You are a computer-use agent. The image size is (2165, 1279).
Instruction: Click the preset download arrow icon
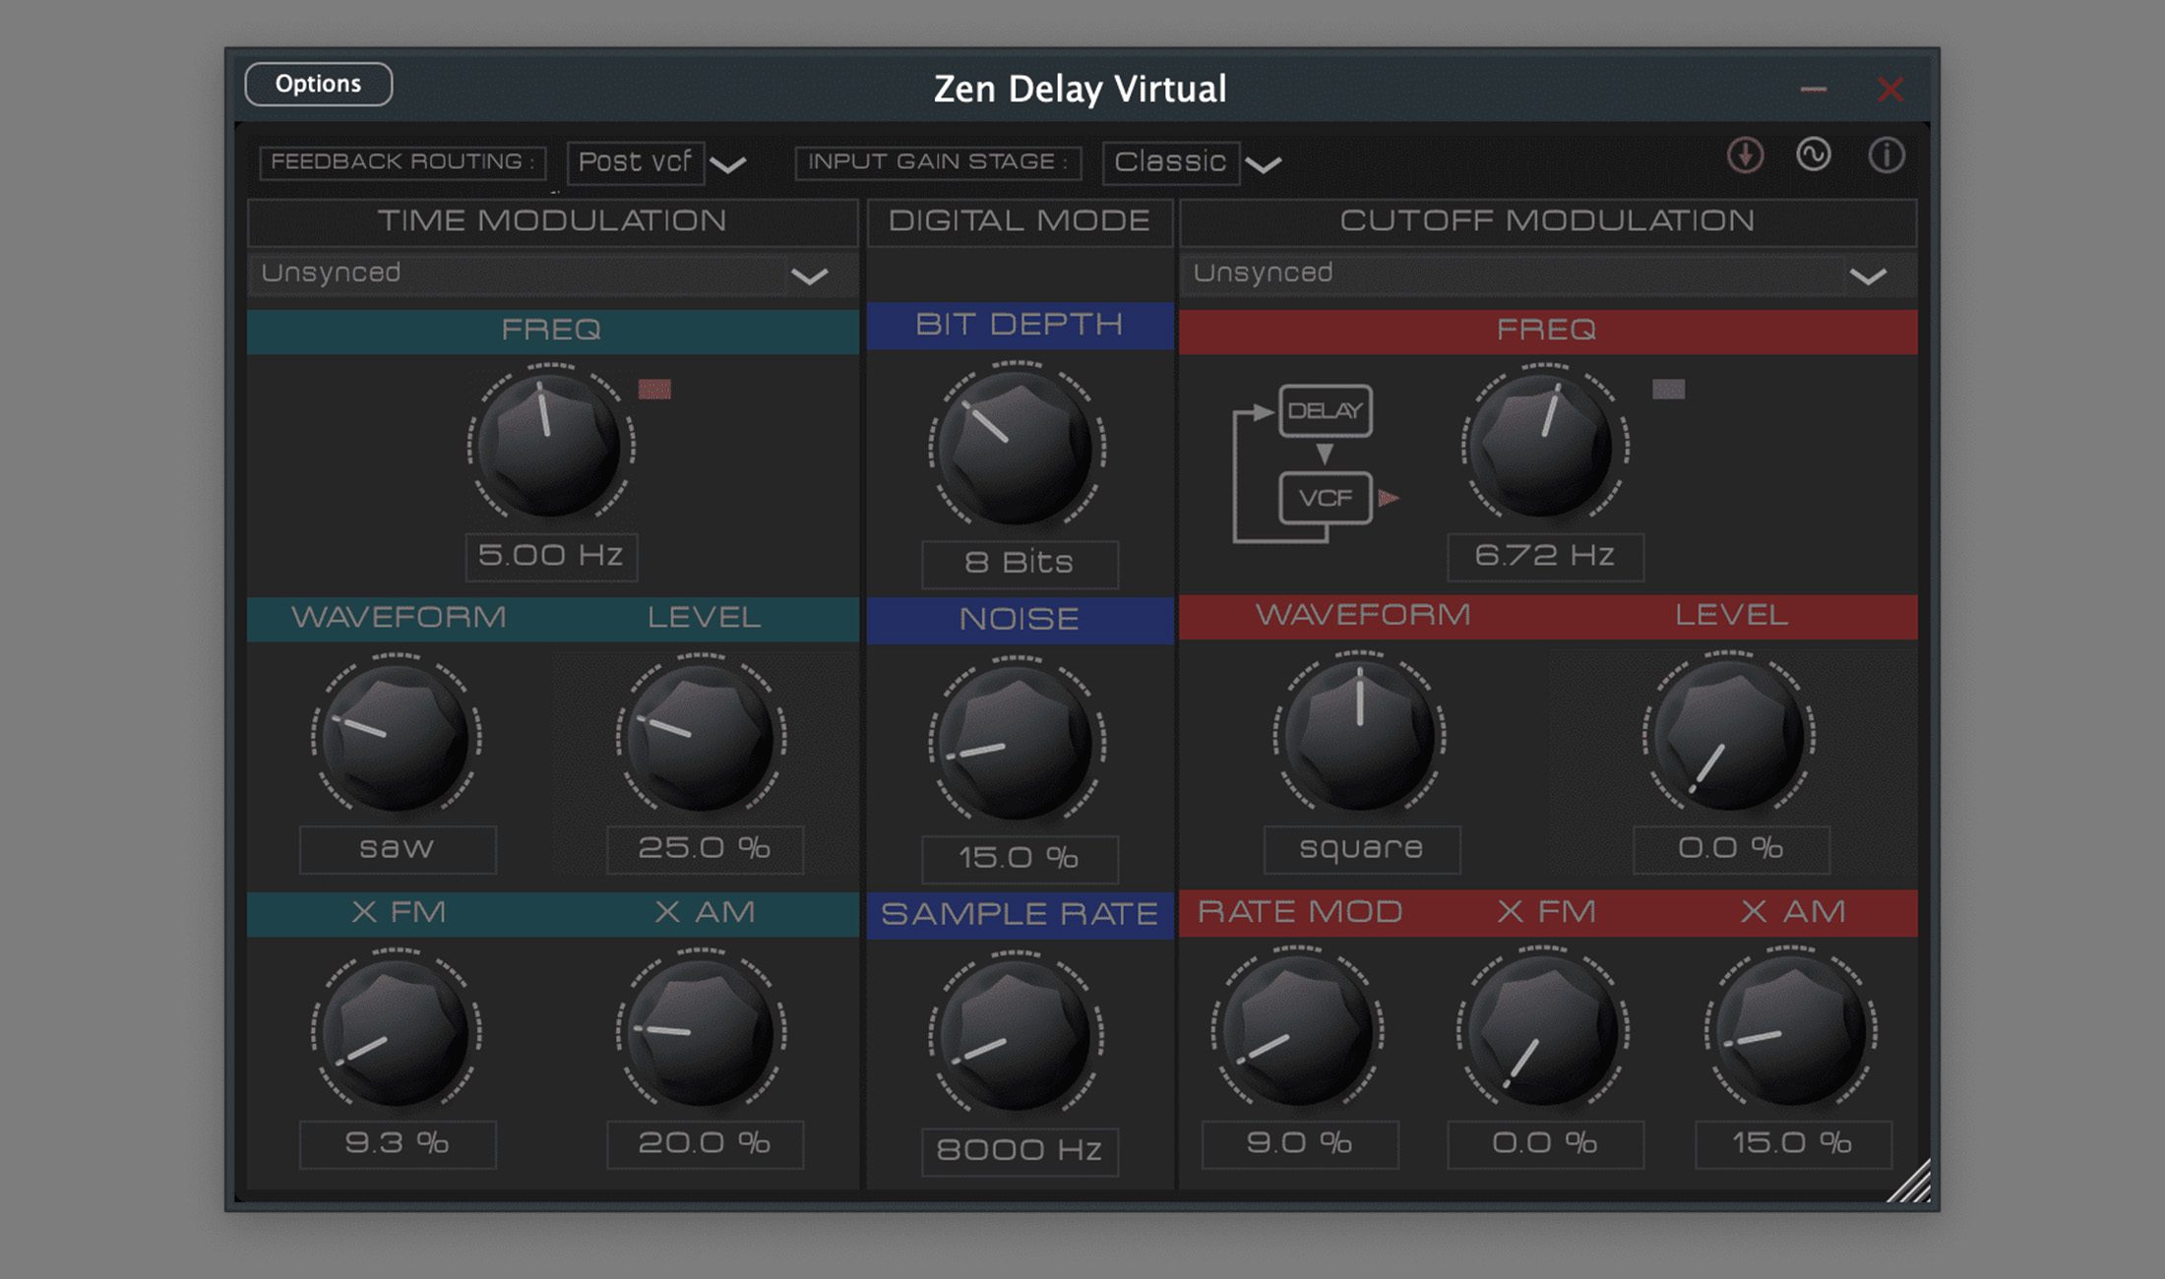pyautogui.click(x=1746, y=155)
